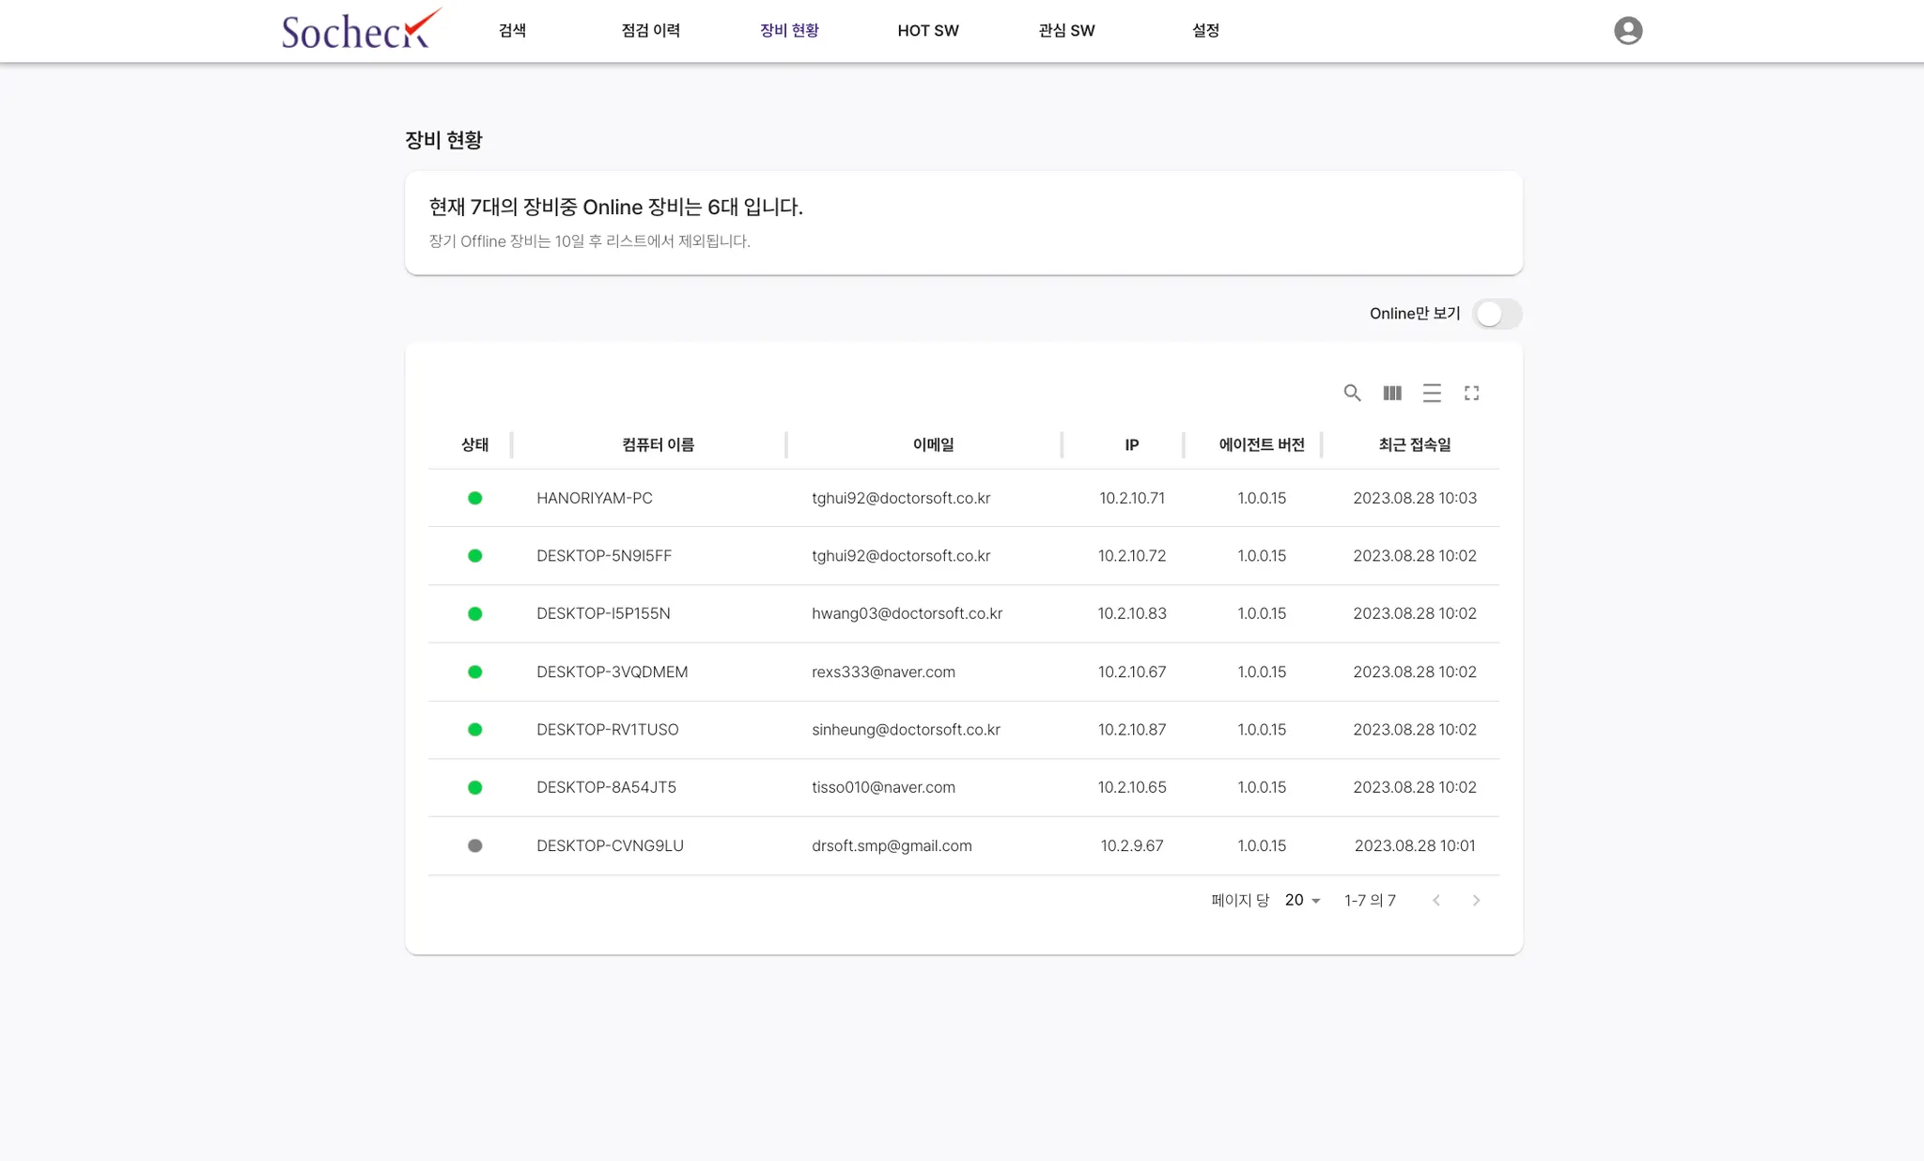Go to the 설정 menu
1924x1161 pixels.
(x=1205, y=31)
